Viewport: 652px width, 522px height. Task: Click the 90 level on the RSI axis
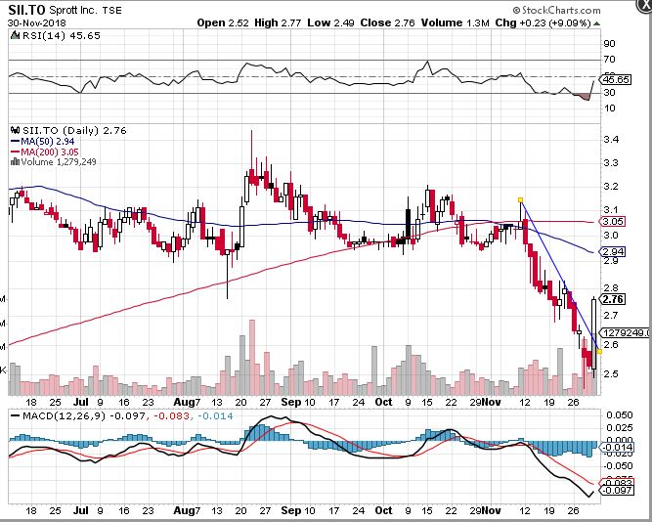610,44
